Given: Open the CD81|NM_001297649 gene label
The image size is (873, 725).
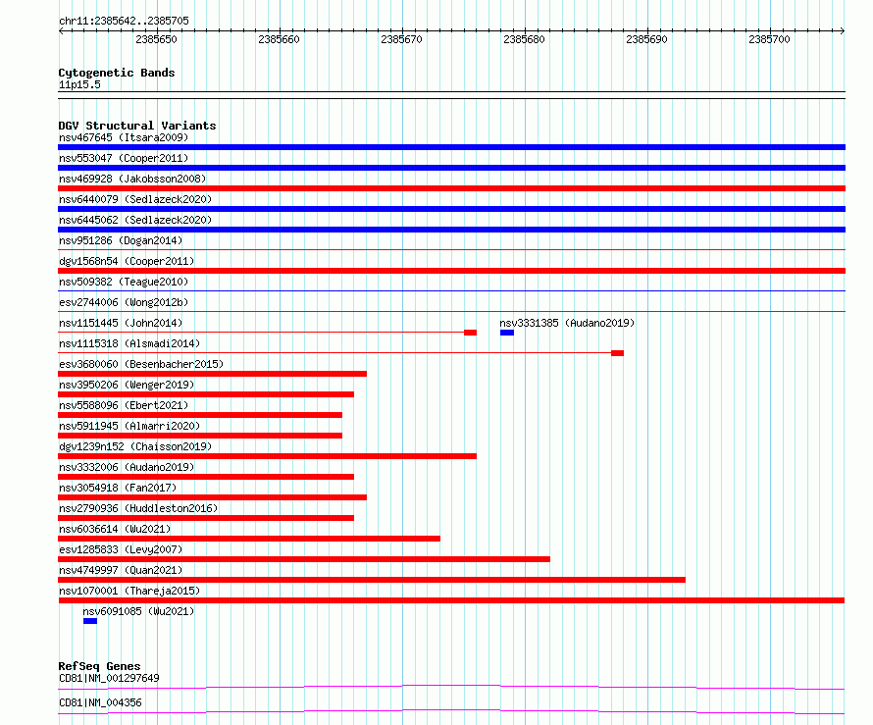Looking at the screenshot, I should (109, 678).
